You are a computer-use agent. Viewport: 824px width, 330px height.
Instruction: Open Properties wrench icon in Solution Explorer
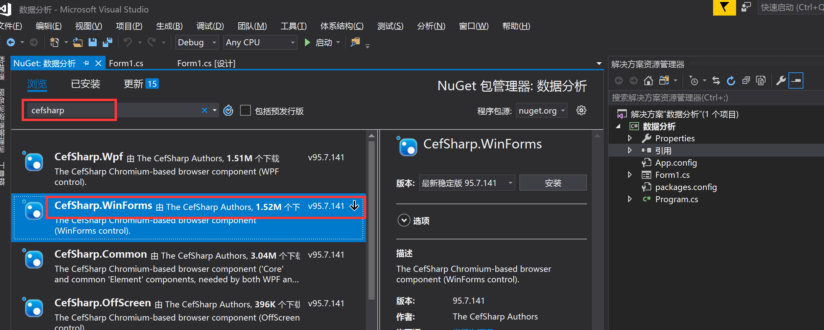coord(781,81)
